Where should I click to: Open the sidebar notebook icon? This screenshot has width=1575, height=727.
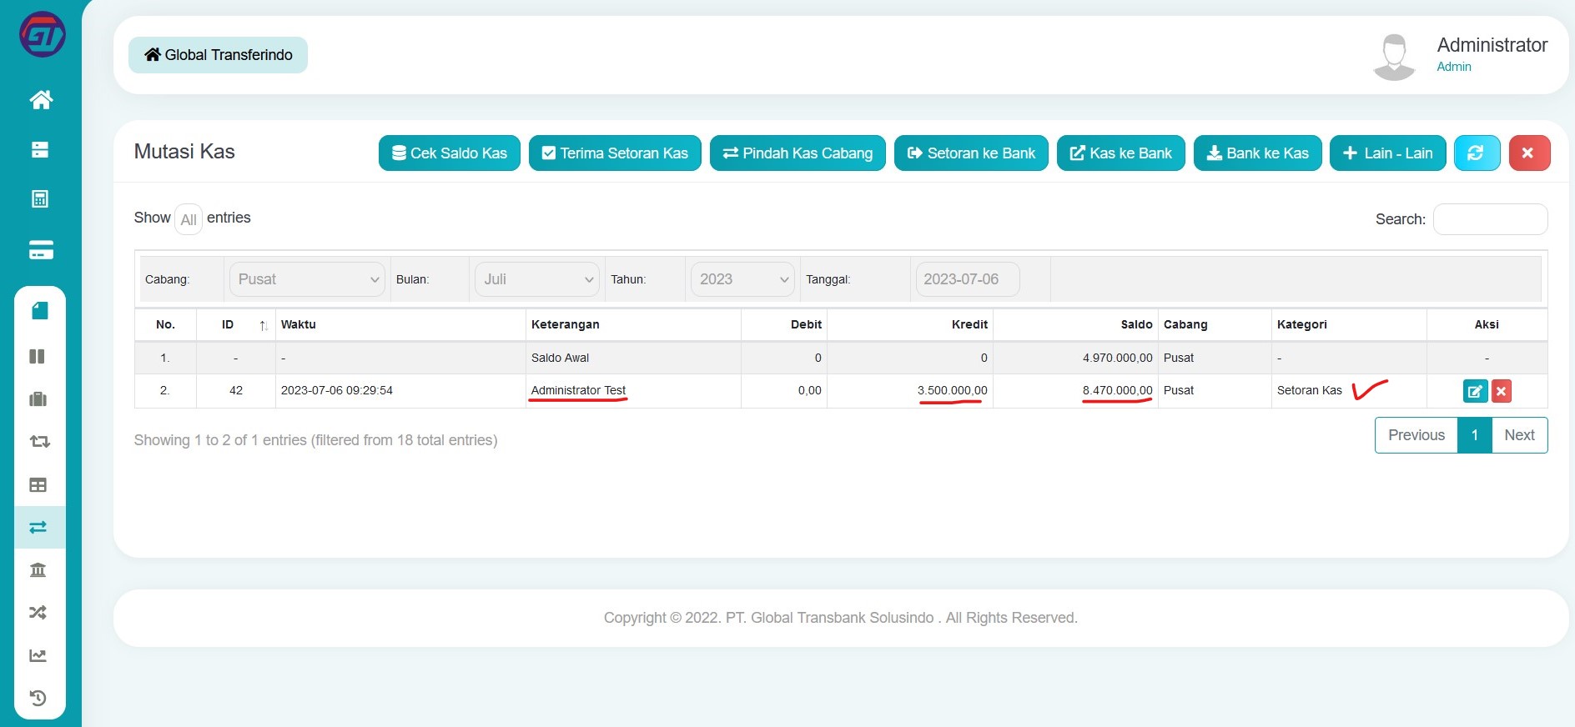pyautogui.click(x=40, y=311)
